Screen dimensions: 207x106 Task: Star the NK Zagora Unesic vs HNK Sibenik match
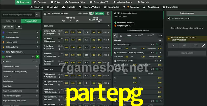click(x=59, y=84)
